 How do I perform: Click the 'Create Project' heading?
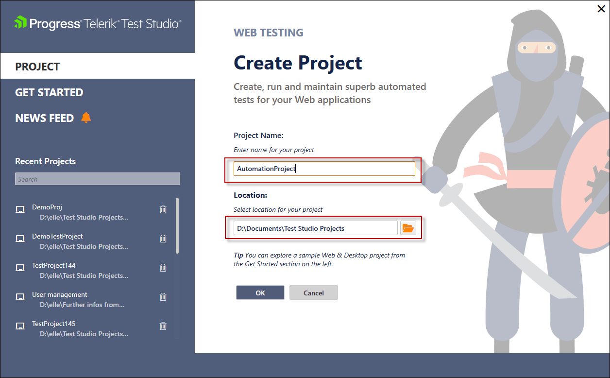(x=298, y=63)
